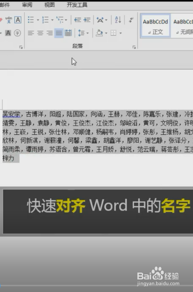Viewport: 193px width, 292px height.
Task: Click the increase indent icon
Action: [87, 20]
